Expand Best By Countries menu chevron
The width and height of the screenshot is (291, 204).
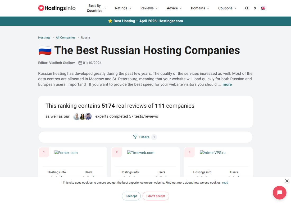105,8
